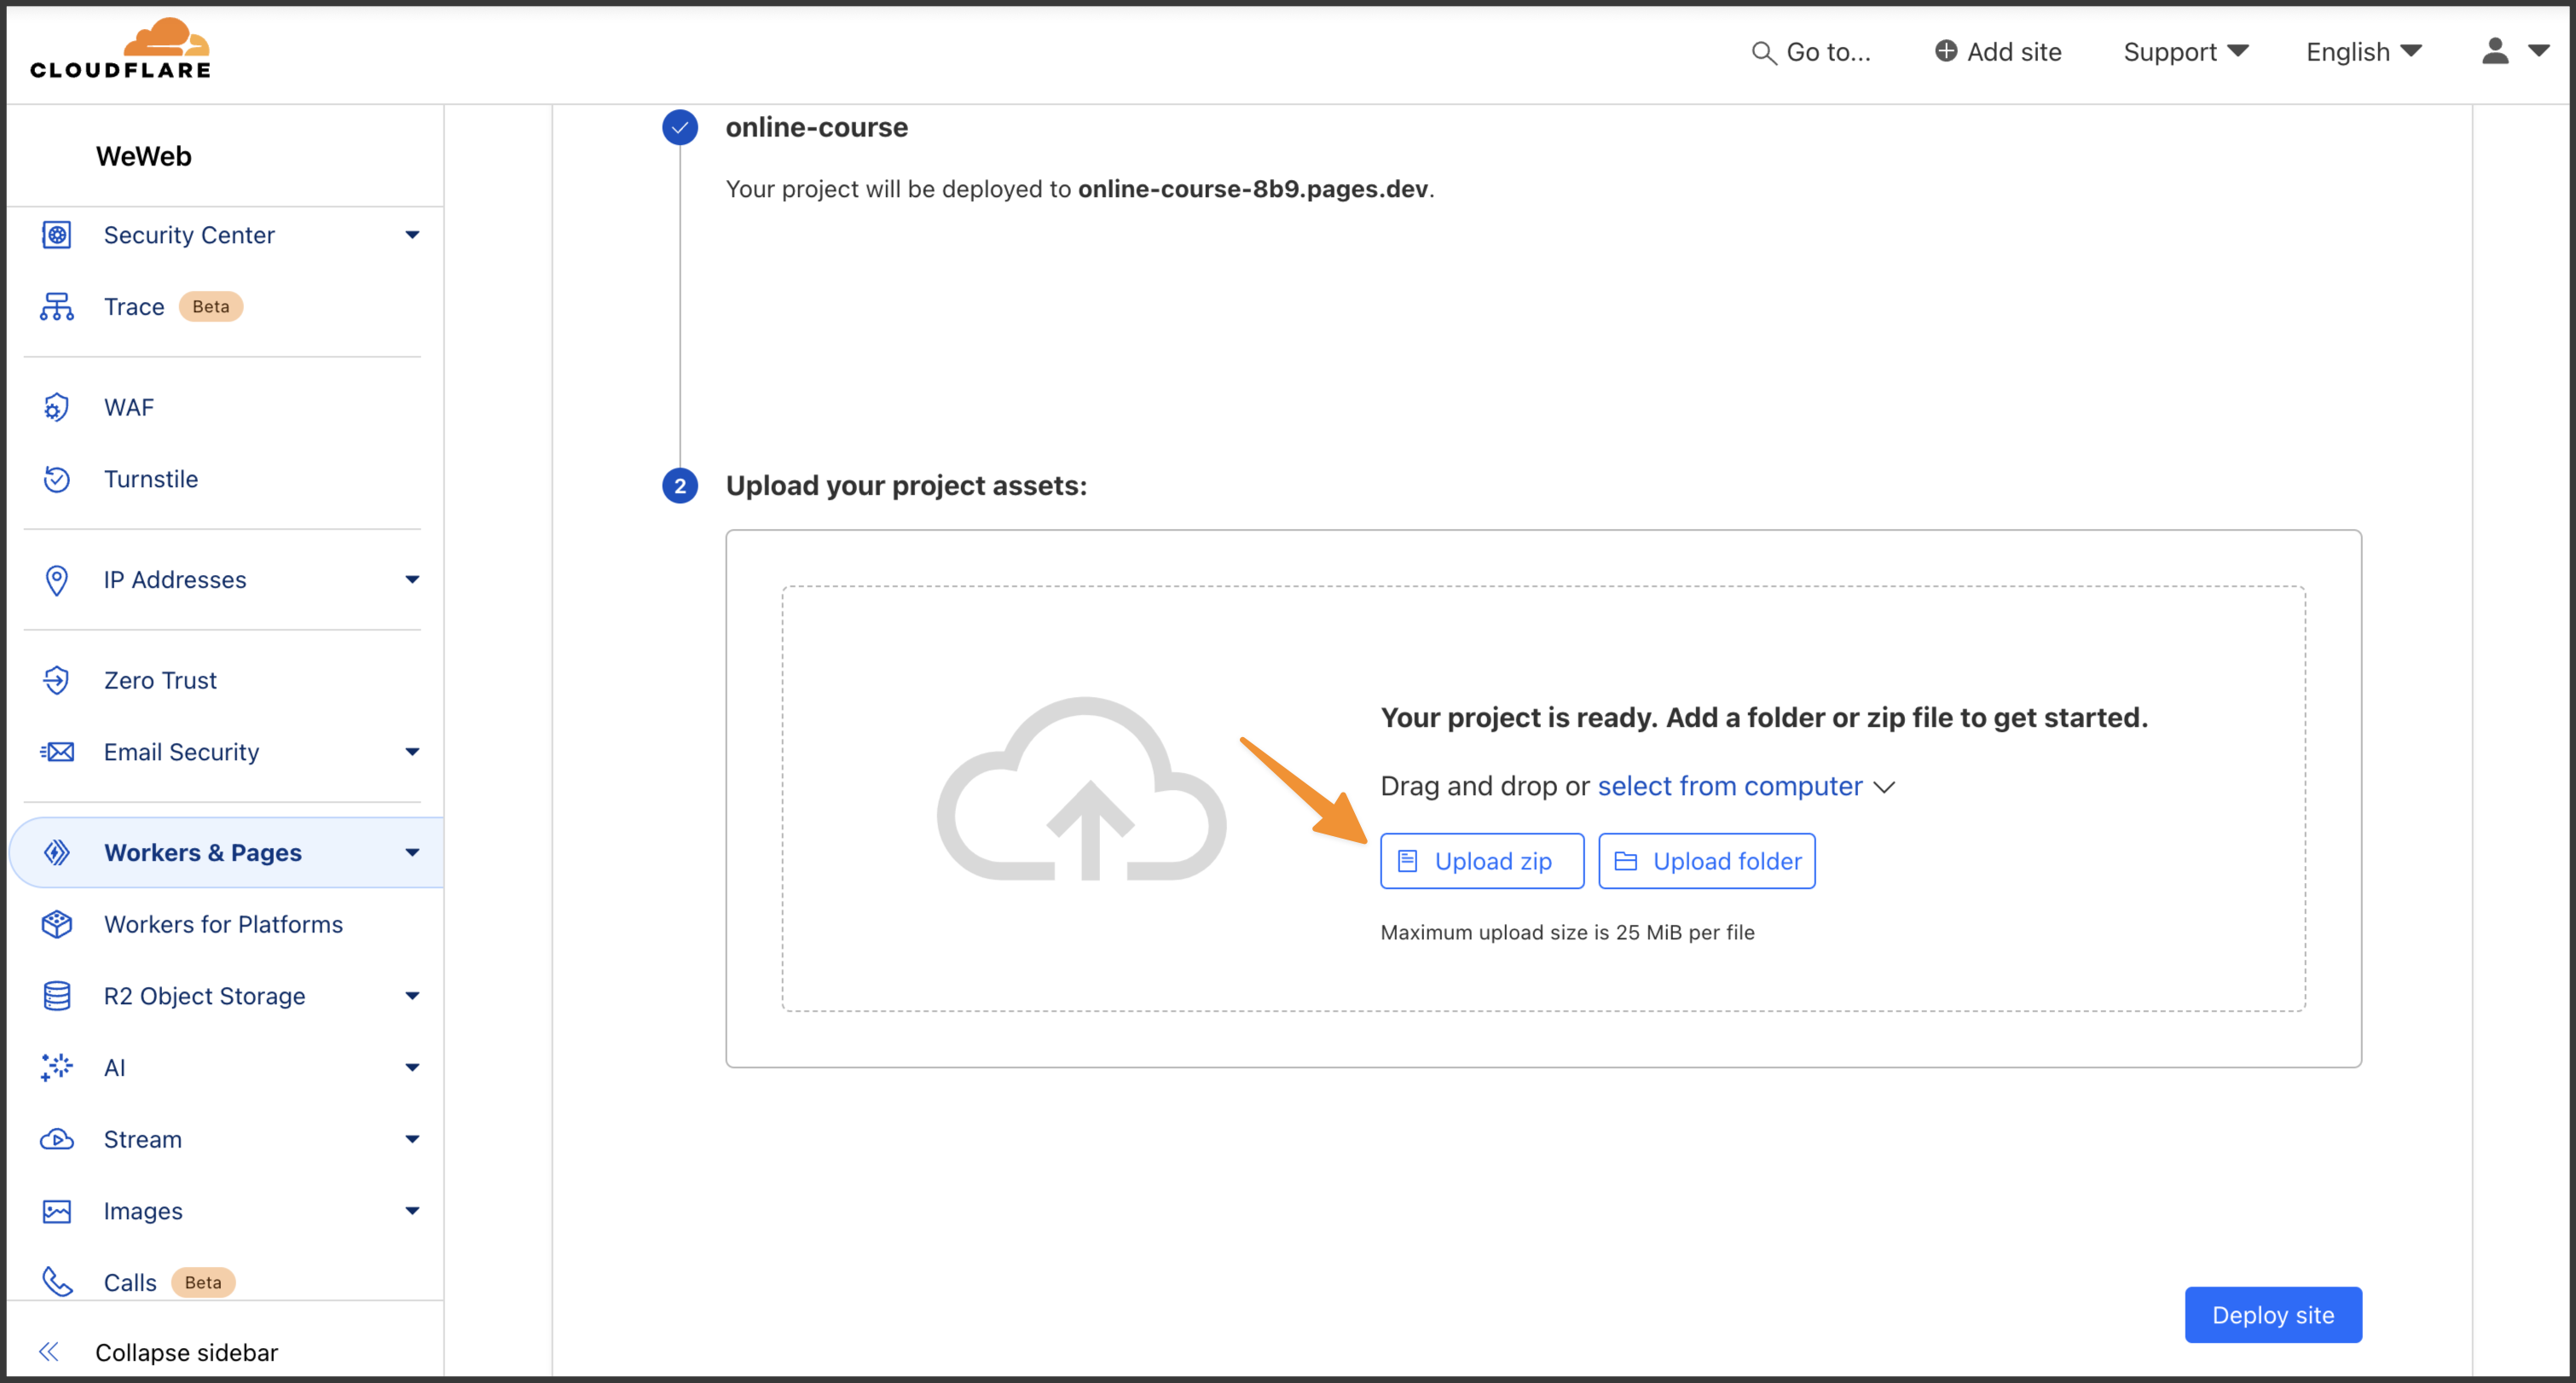Open the Trace Beta feature

click(133, 306)
